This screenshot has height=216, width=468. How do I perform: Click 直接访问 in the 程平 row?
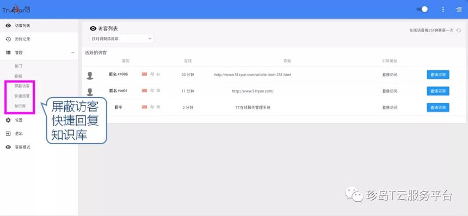pos(390,108)
